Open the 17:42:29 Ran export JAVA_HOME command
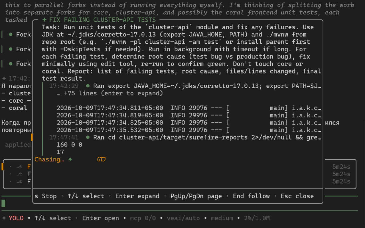The image size is (365, 228). point(185,86)
